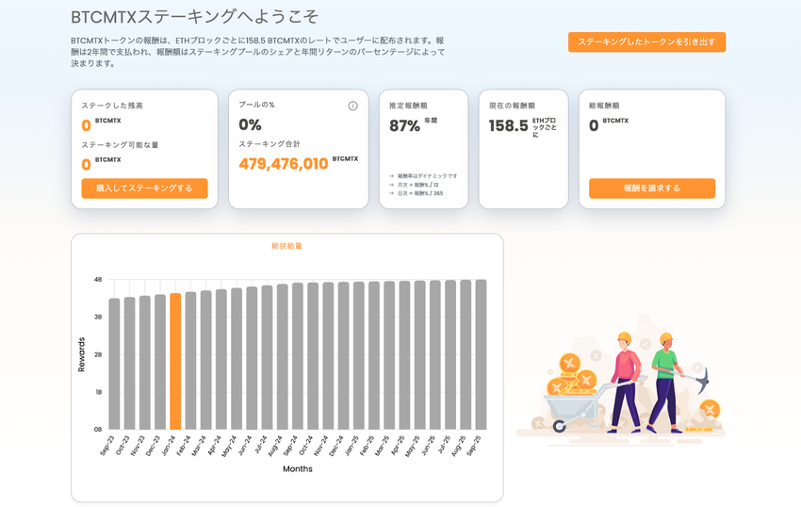The image size is (801, 507).
Task: Claim rewards with 報酬を請求する button
Action: [651, 188]
